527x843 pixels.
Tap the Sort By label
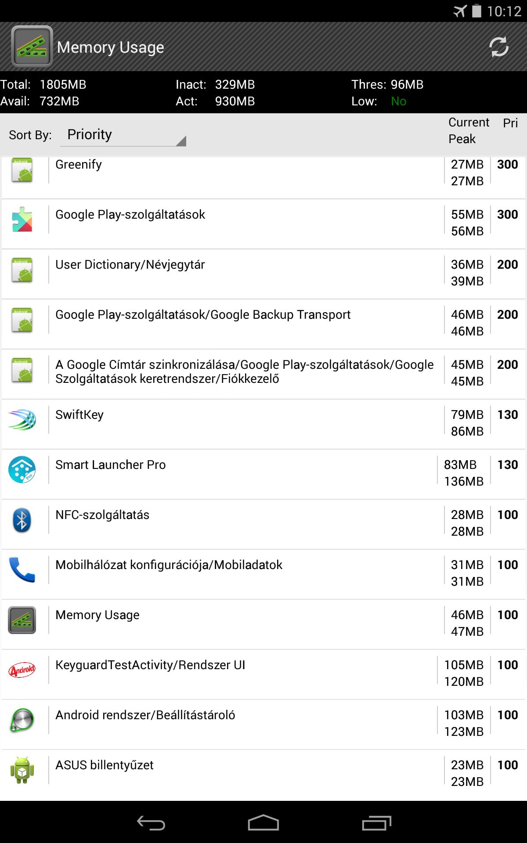[x=30, y=135]
